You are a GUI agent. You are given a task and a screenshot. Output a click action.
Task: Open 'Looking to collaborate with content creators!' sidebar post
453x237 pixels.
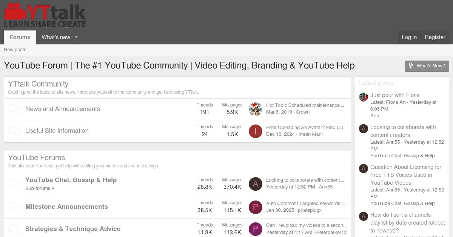point(403,131)
